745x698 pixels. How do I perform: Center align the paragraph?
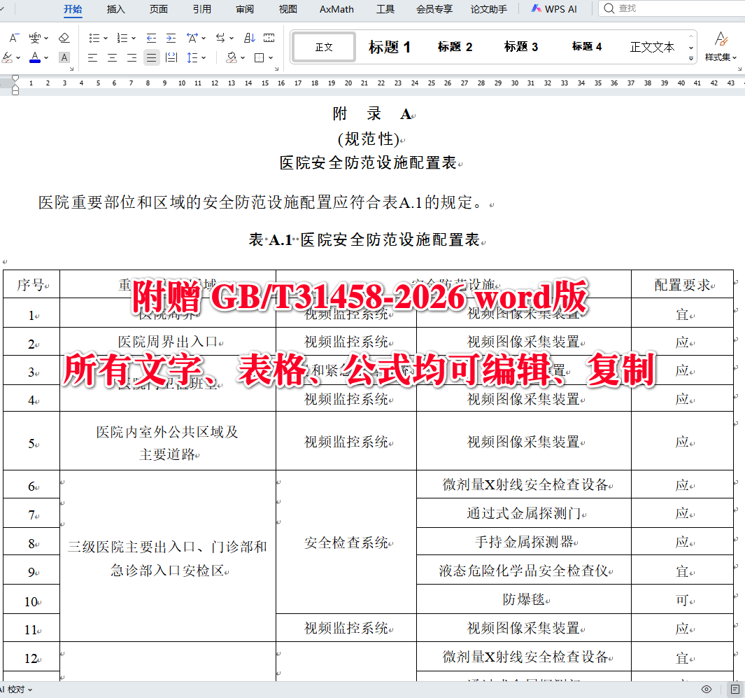tap(112, 57)
